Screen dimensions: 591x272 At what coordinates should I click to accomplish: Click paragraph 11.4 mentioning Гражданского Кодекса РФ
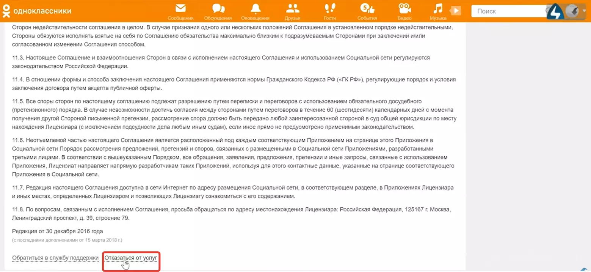click(234, 84)
